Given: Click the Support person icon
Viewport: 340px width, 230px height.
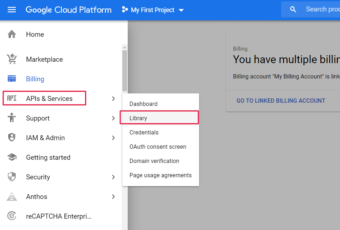Looking at the screenshot, I should click(x=12, y=118).
